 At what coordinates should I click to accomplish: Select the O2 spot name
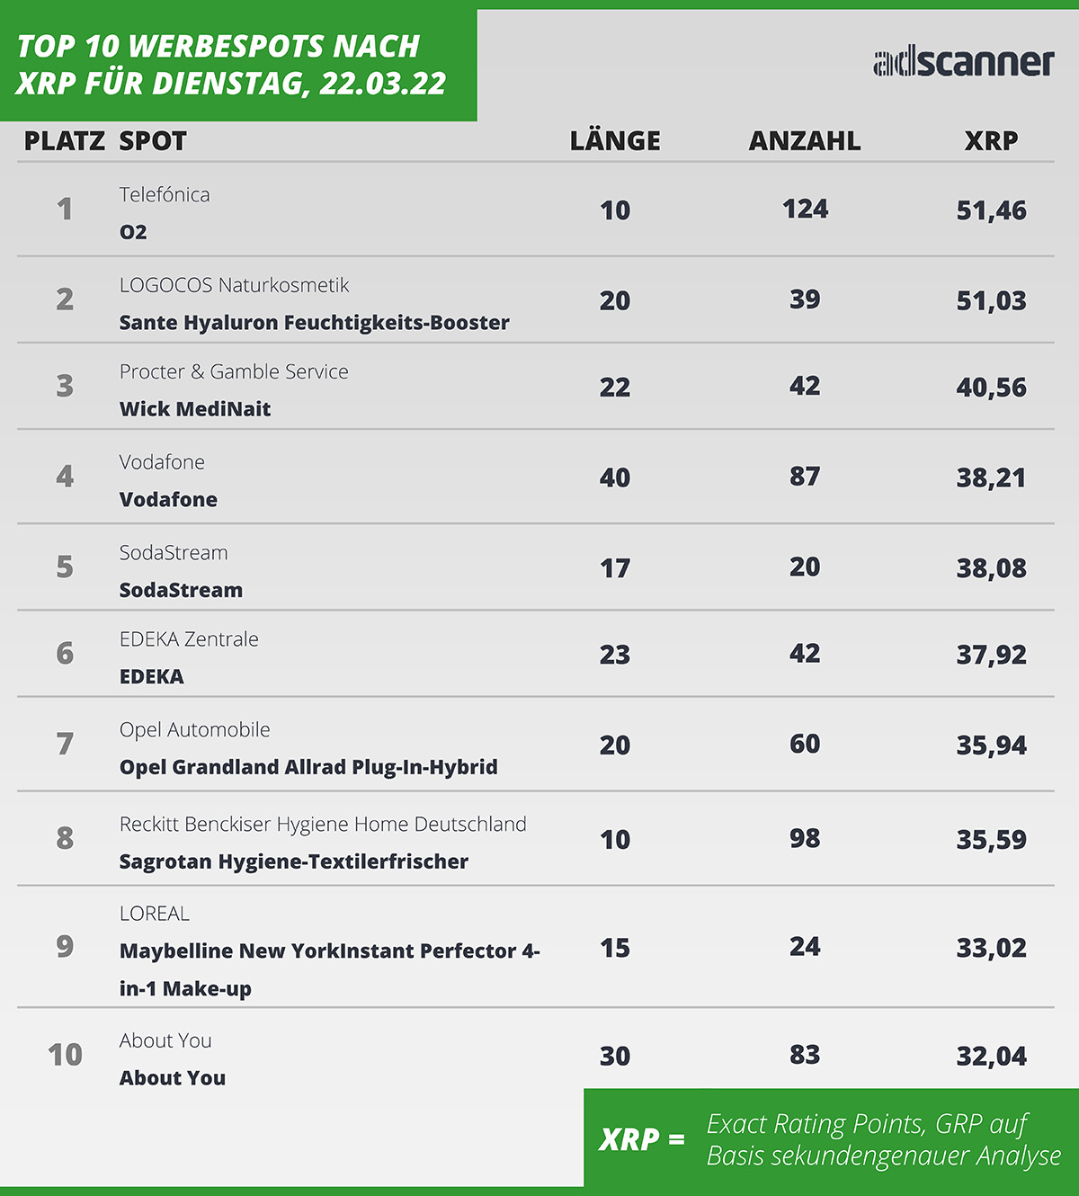coord(133,232)
